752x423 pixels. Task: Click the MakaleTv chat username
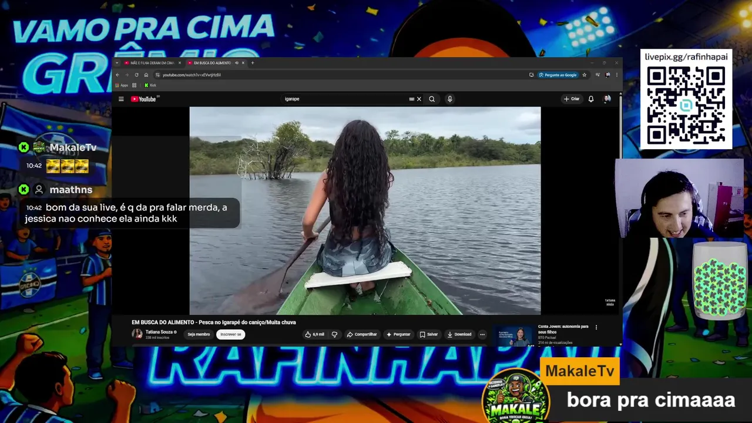pyautogui.click(x=73, y=147)
